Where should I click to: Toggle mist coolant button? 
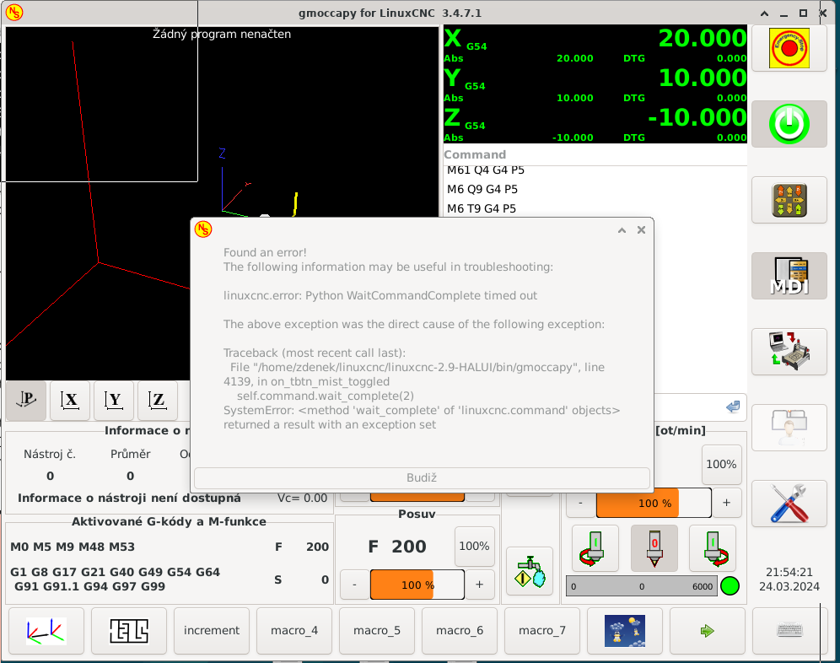pos(530,571)
